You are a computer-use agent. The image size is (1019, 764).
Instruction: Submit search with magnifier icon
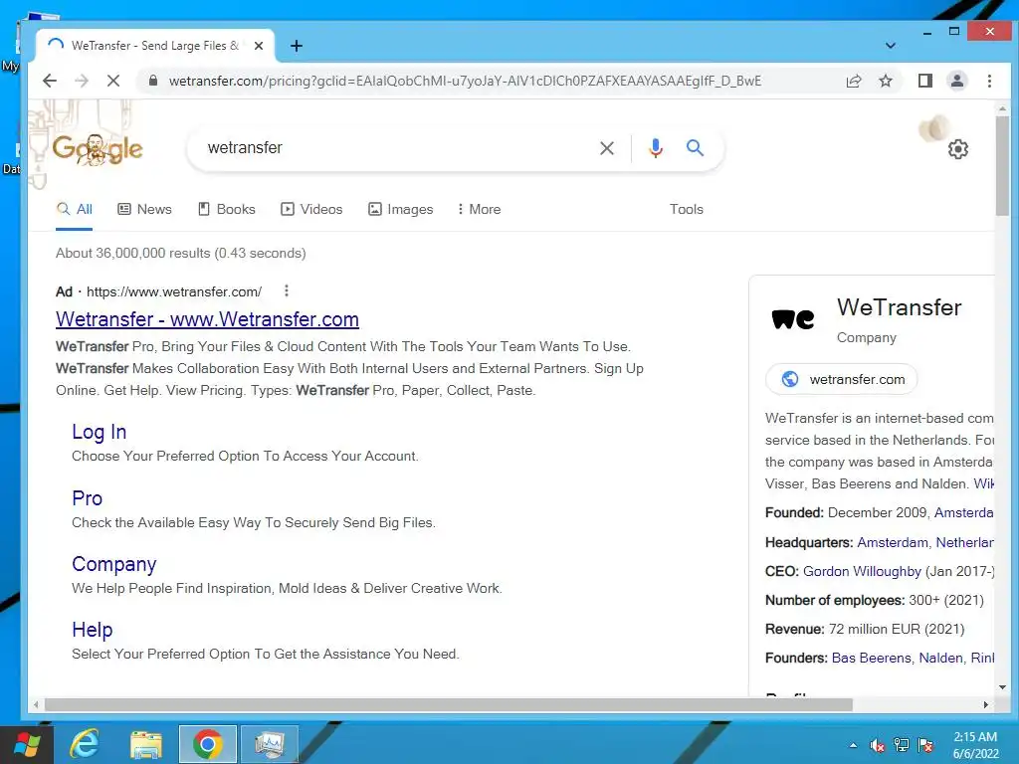click(x=695, y=148)
